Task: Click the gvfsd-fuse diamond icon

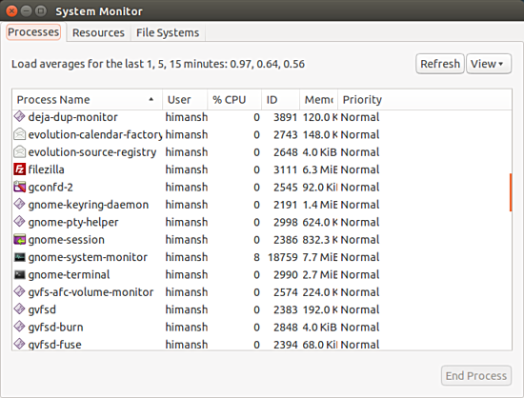Action: (19, 344)
